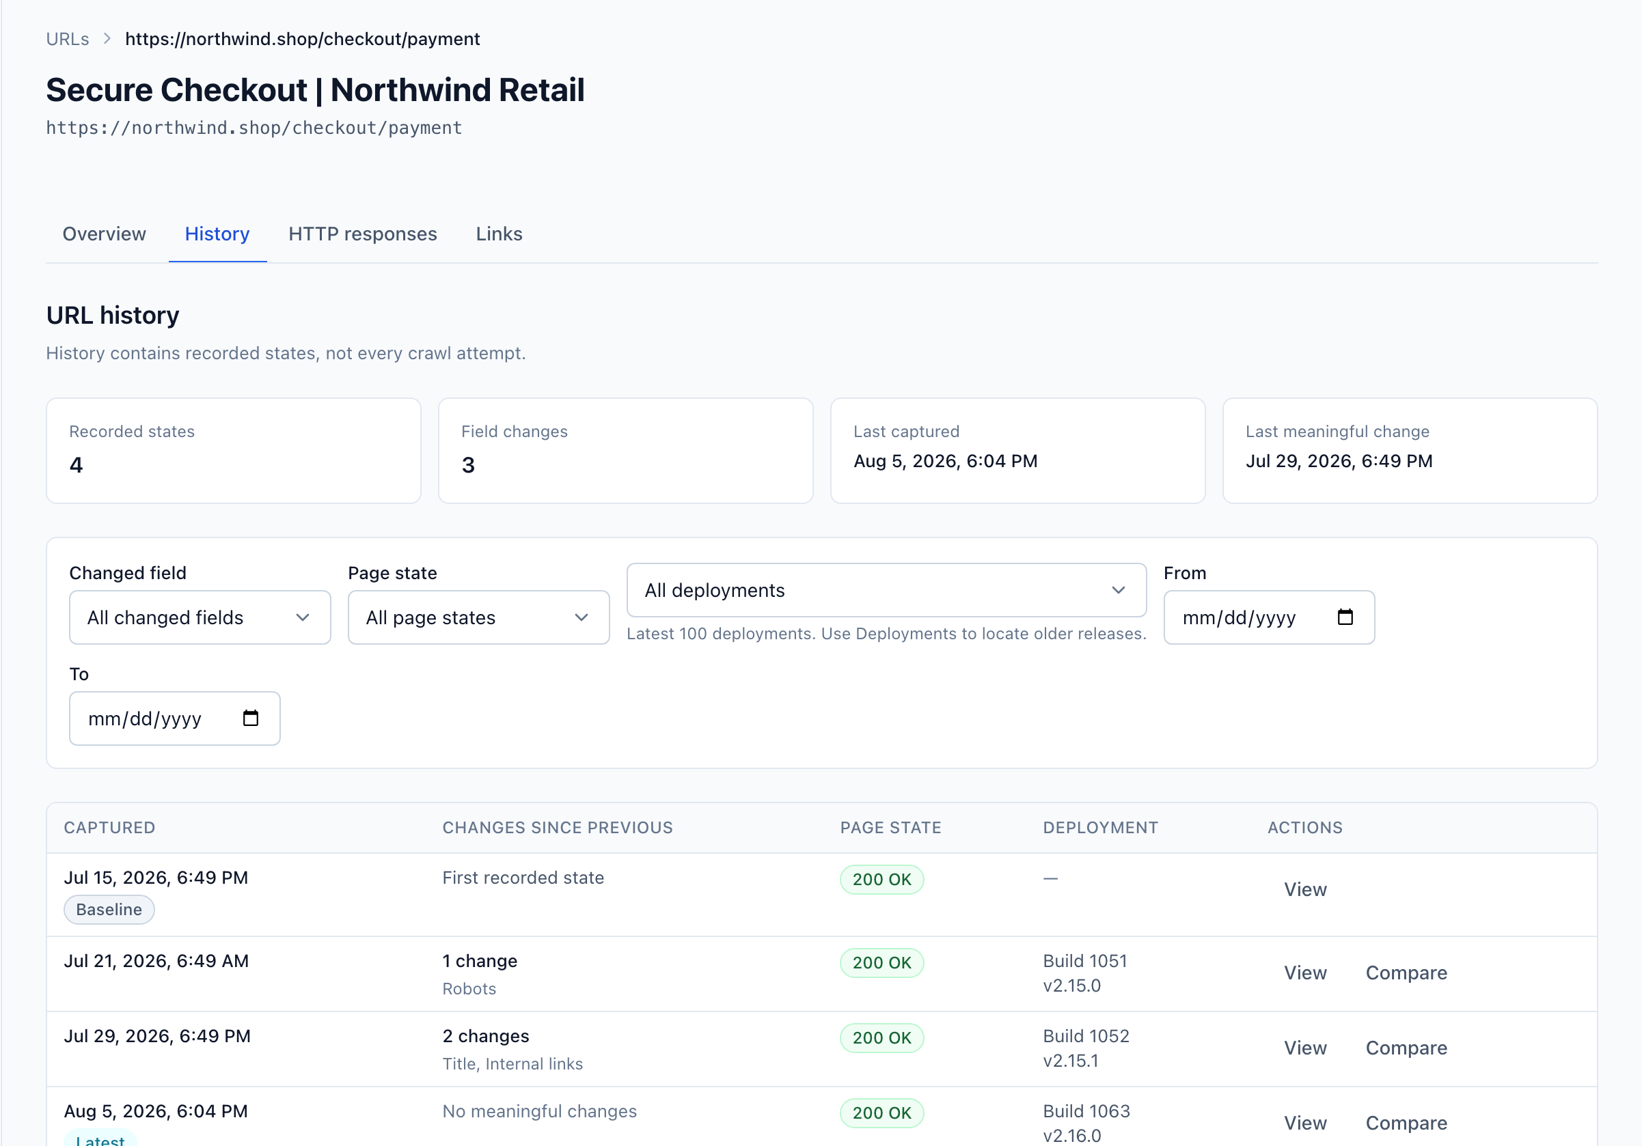Select the Field changes card

pos(626,450)
